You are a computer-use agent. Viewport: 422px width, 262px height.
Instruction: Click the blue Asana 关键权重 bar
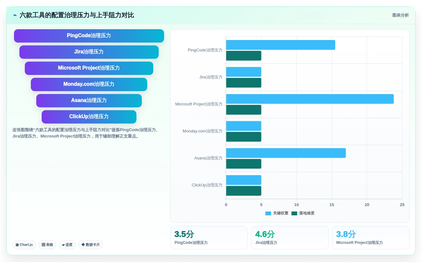click(286, 153)
